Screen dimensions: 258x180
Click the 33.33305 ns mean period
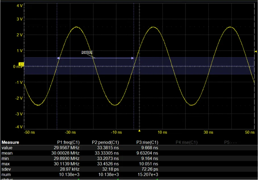[107, 153]
